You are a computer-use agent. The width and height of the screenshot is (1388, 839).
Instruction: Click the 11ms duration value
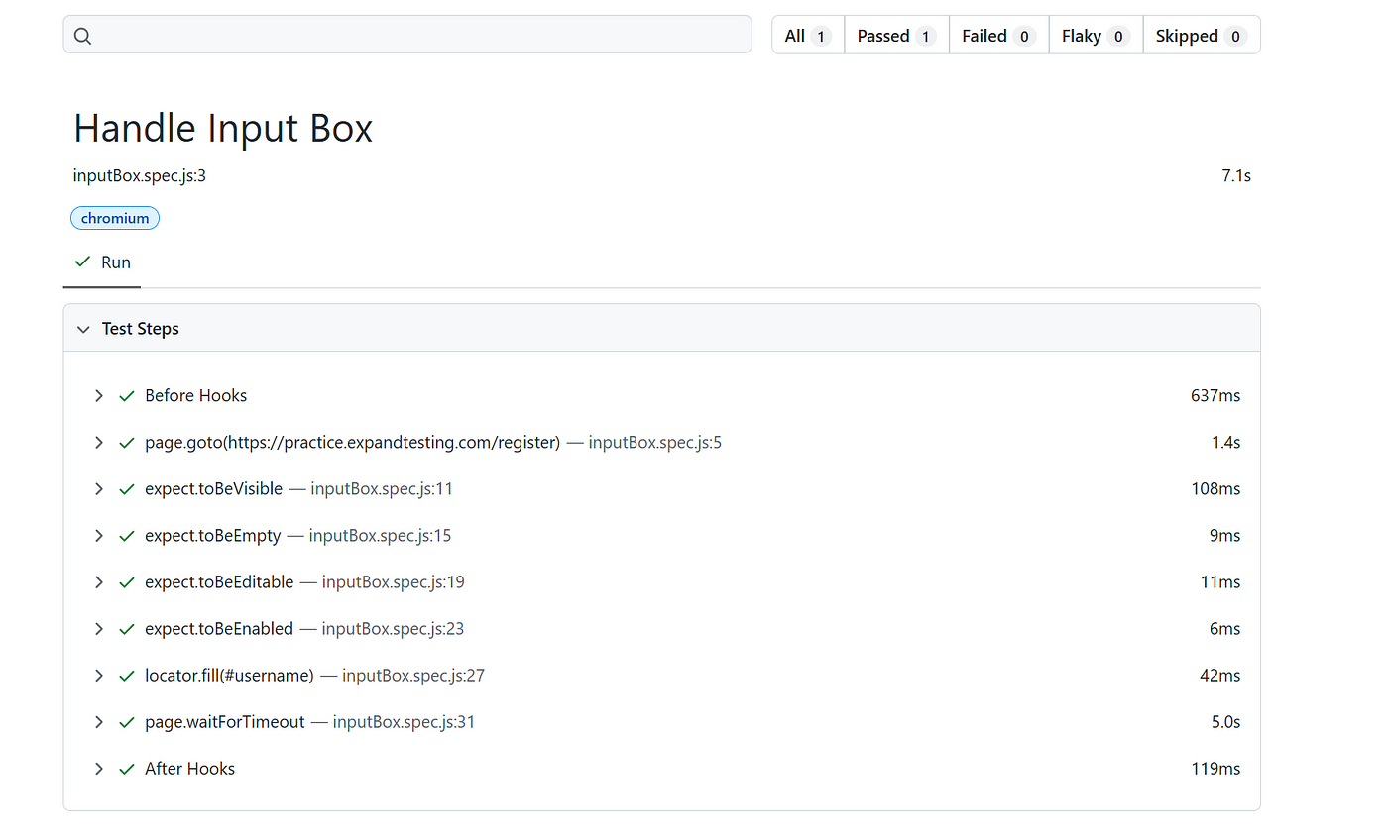(1220, 582)
